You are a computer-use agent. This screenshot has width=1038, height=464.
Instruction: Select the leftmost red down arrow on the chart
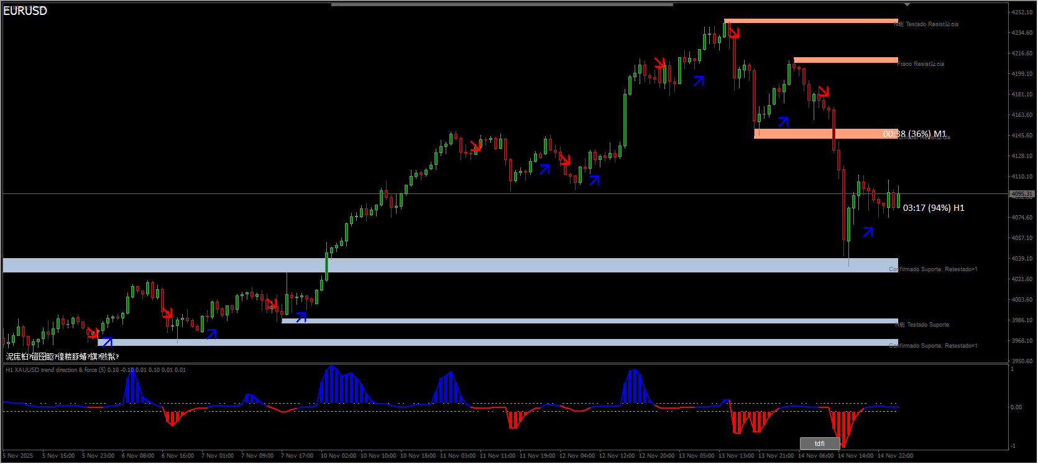[x=93, y=333]
